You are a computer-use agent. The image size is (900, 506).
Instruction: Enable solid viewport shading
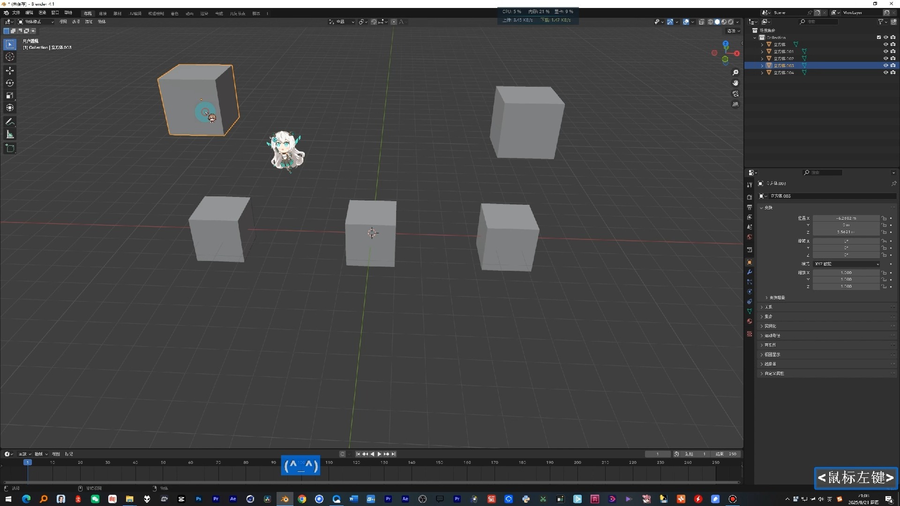(x=717, y=22)
